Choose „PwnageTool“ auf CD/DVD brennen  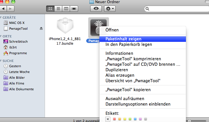click(x=143, y=64)
